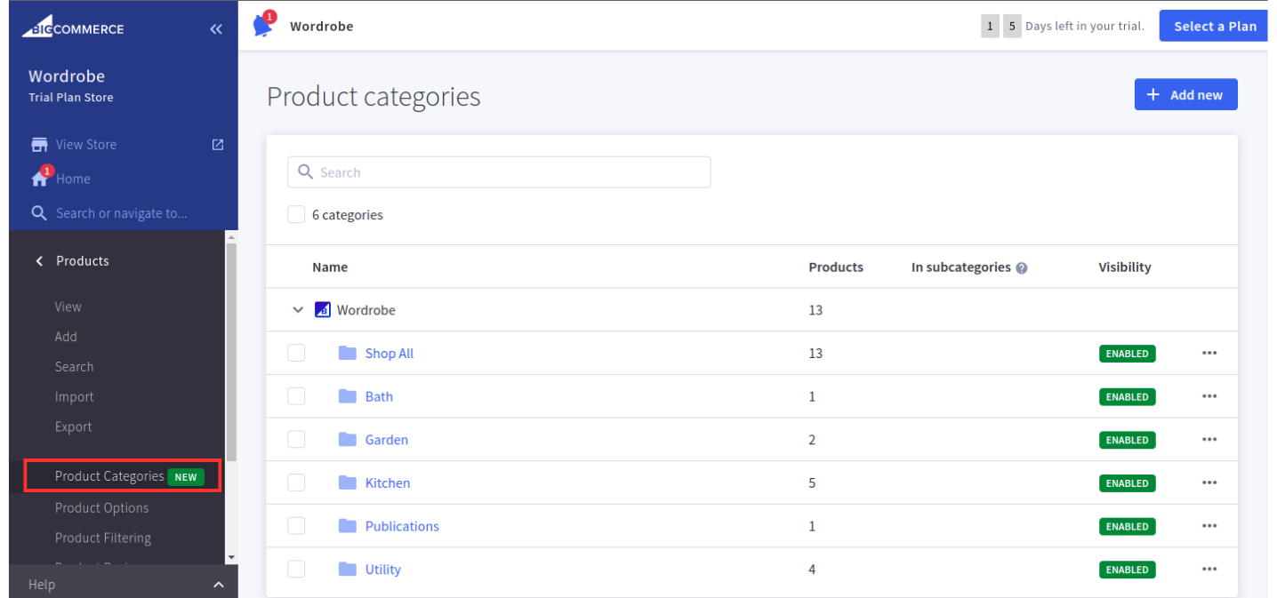
Task: Open Product Options menu item
Action: tap(102, 508)
